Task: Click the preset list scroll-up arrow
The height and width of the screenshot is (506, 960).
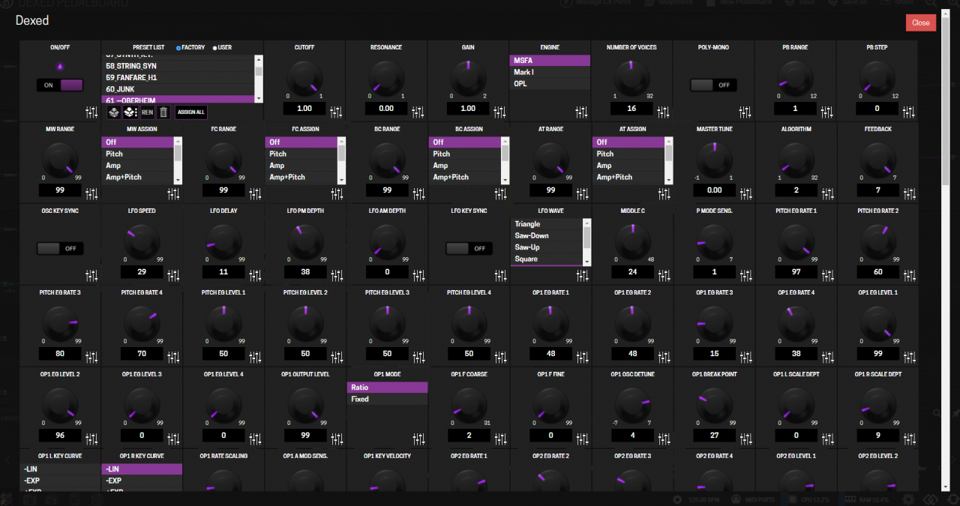Action: point(259,58)
